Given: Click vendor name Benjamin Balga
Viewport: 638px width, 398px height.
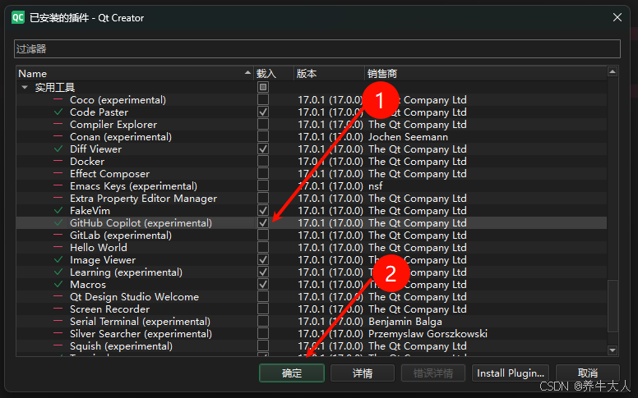Looking at the screenshot, I should (x=405, y=322).
